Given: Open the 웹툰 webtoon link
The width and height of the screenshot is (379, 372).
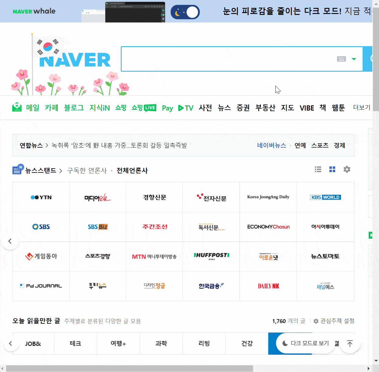Looking at the screenshot, I should (338, 108).
